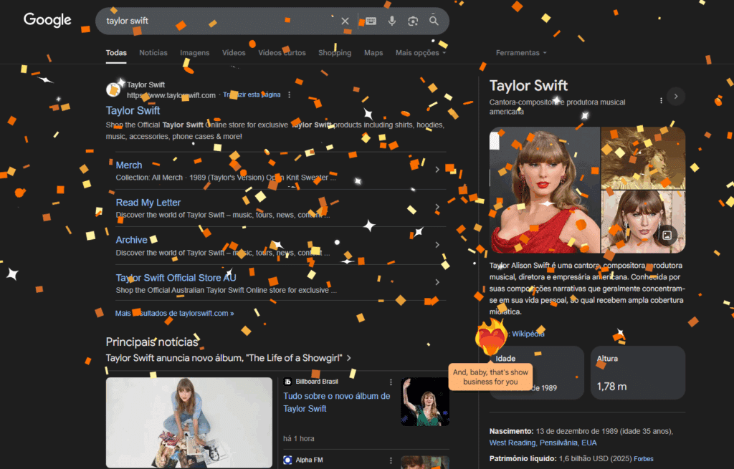
Task: Click the taylorswift.com site favicon
Action: 113,90
